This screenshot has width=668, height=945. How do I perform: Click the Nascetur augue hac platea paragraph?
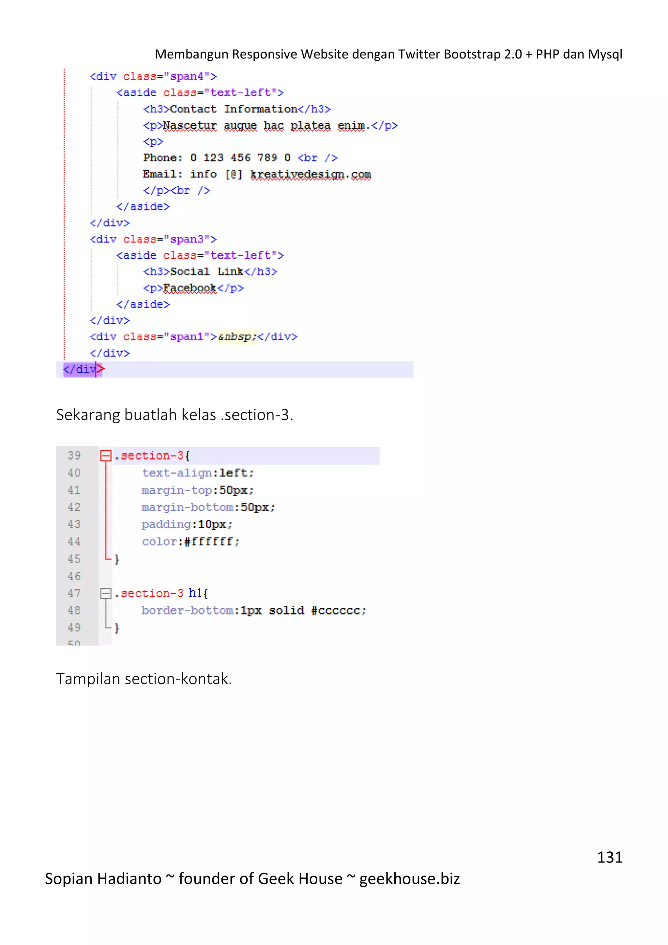(270, 126)
